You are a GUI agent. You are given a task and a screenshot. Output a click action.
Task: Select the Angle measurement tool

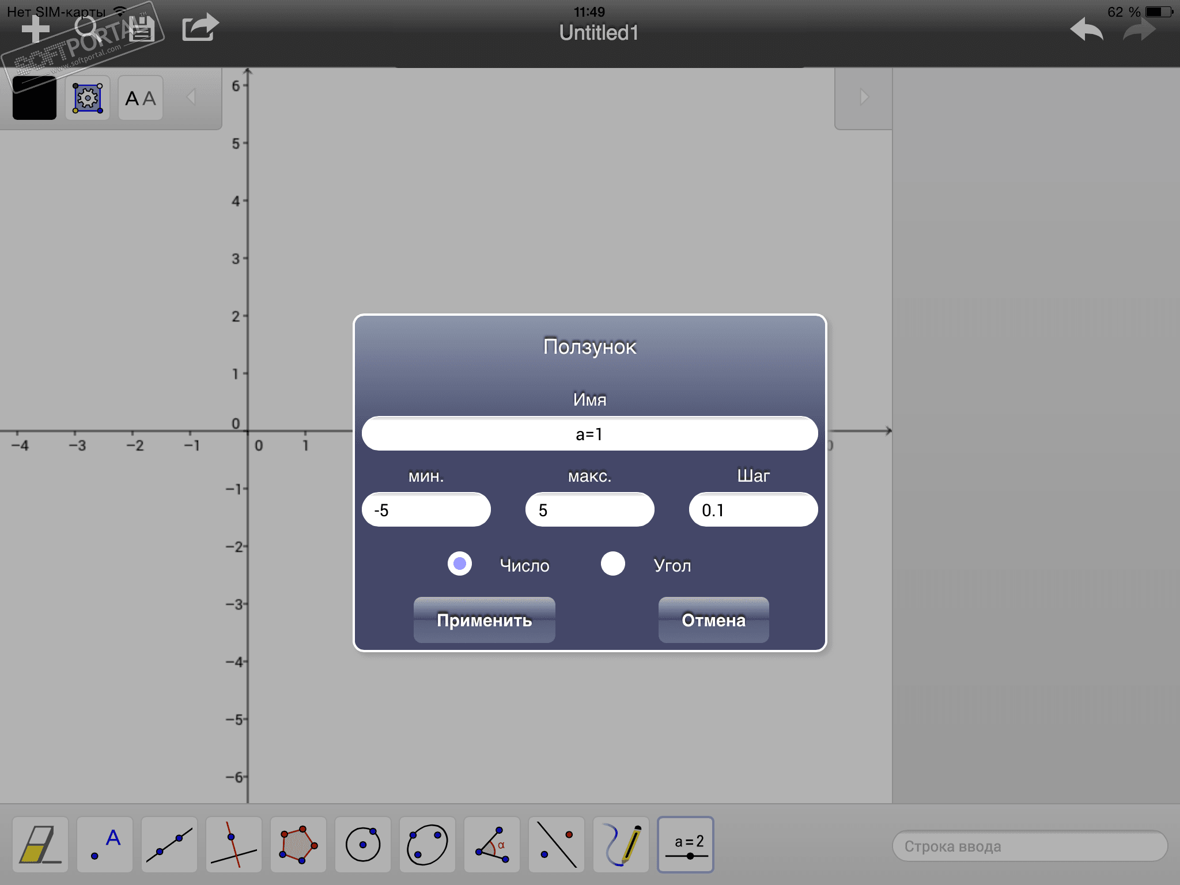[492, 844]
